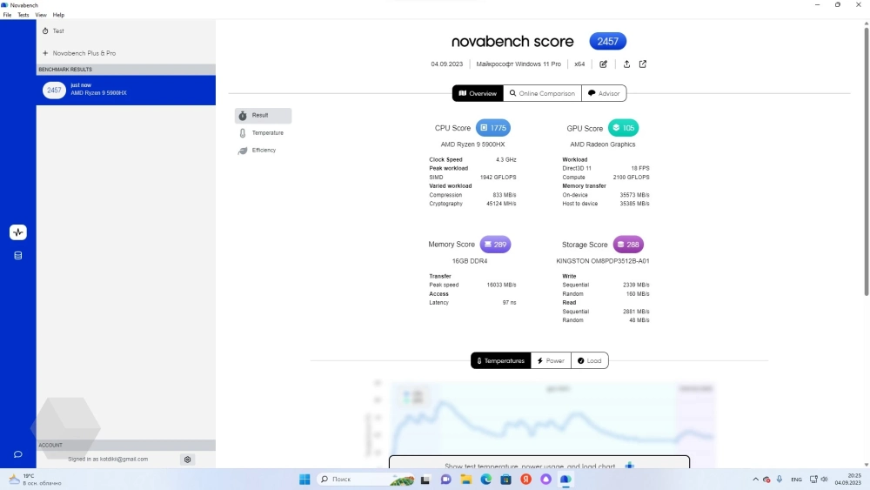Screen dimensions: 870x490
Task: Click the scrollbar down arrow
Action: (867, 465)
